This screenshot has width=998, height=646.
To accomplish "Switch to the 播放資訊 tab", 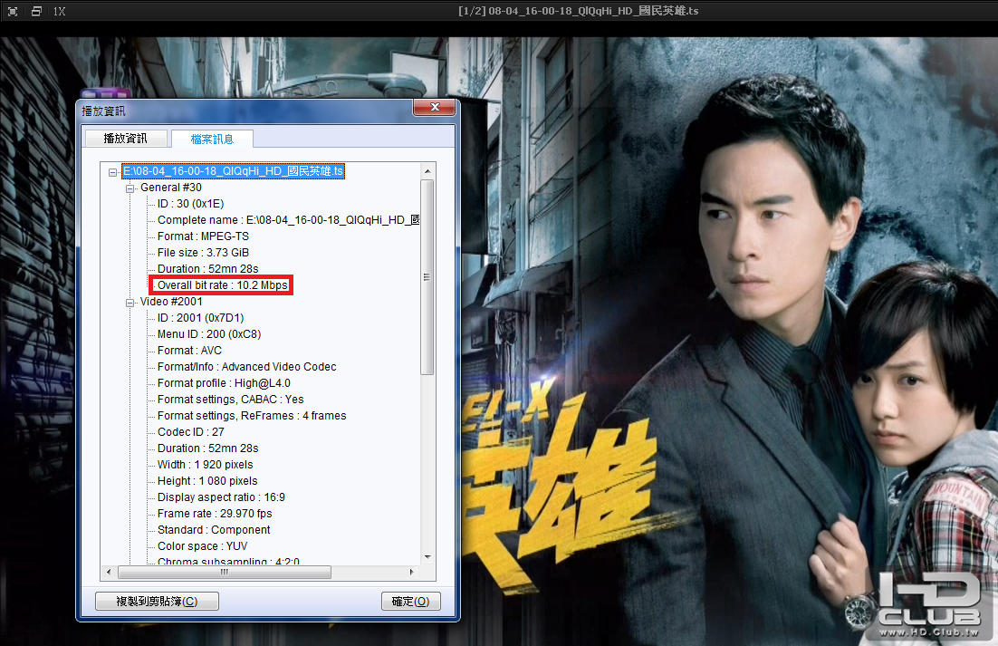I will click(125, 138).
